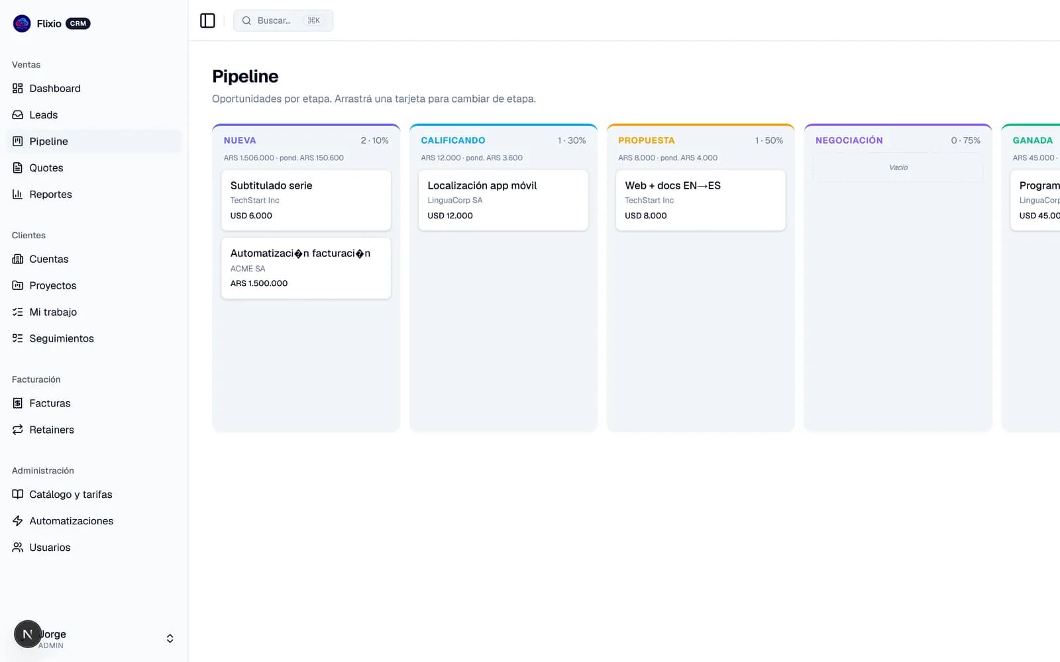
Task: Go to Facturas
Action: coord(93,403)
